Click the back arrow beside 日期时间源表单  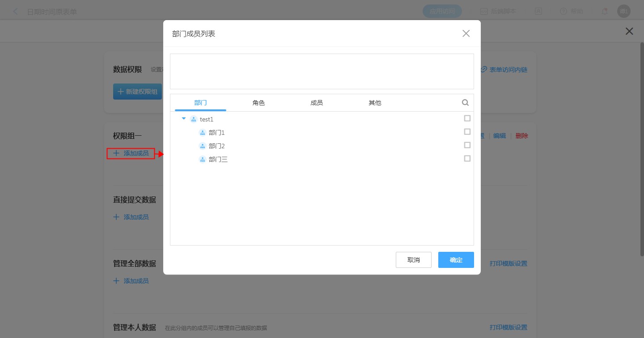click(x=16, y=12)
